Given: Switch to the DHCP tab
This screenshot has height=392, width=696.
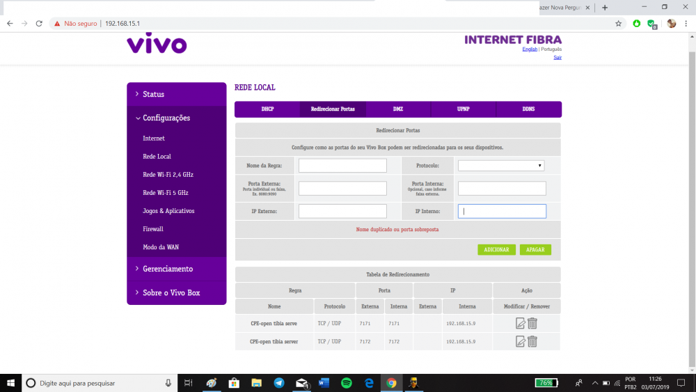Looking at the screenshot, I should point(267,109).
